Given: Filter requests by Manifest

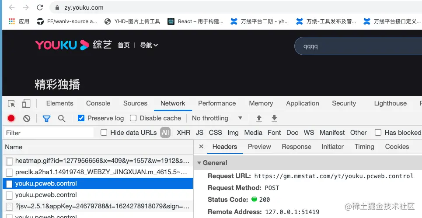Looking at the screenshot, I should pos(332,133).
